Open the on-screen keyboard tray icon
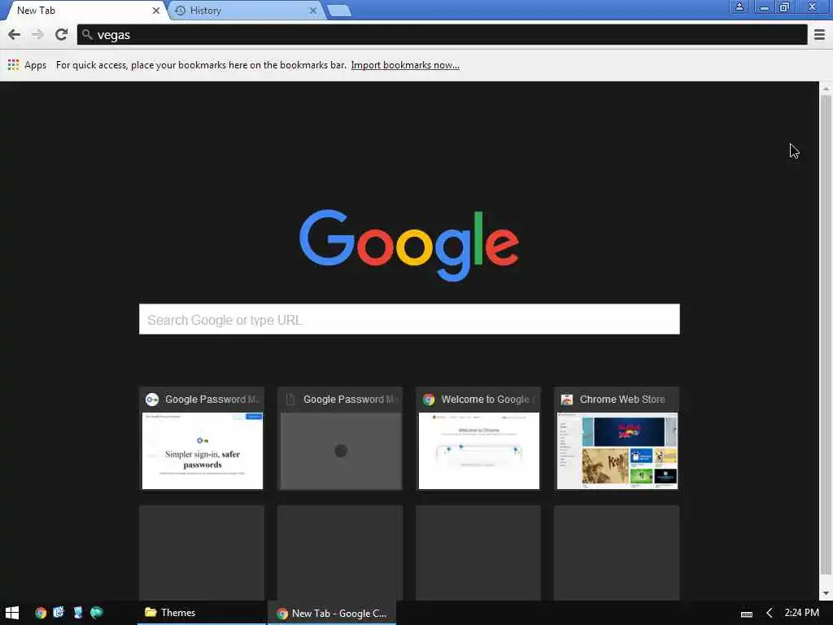This screenshot has height=625, width=833. pos(747,614)
